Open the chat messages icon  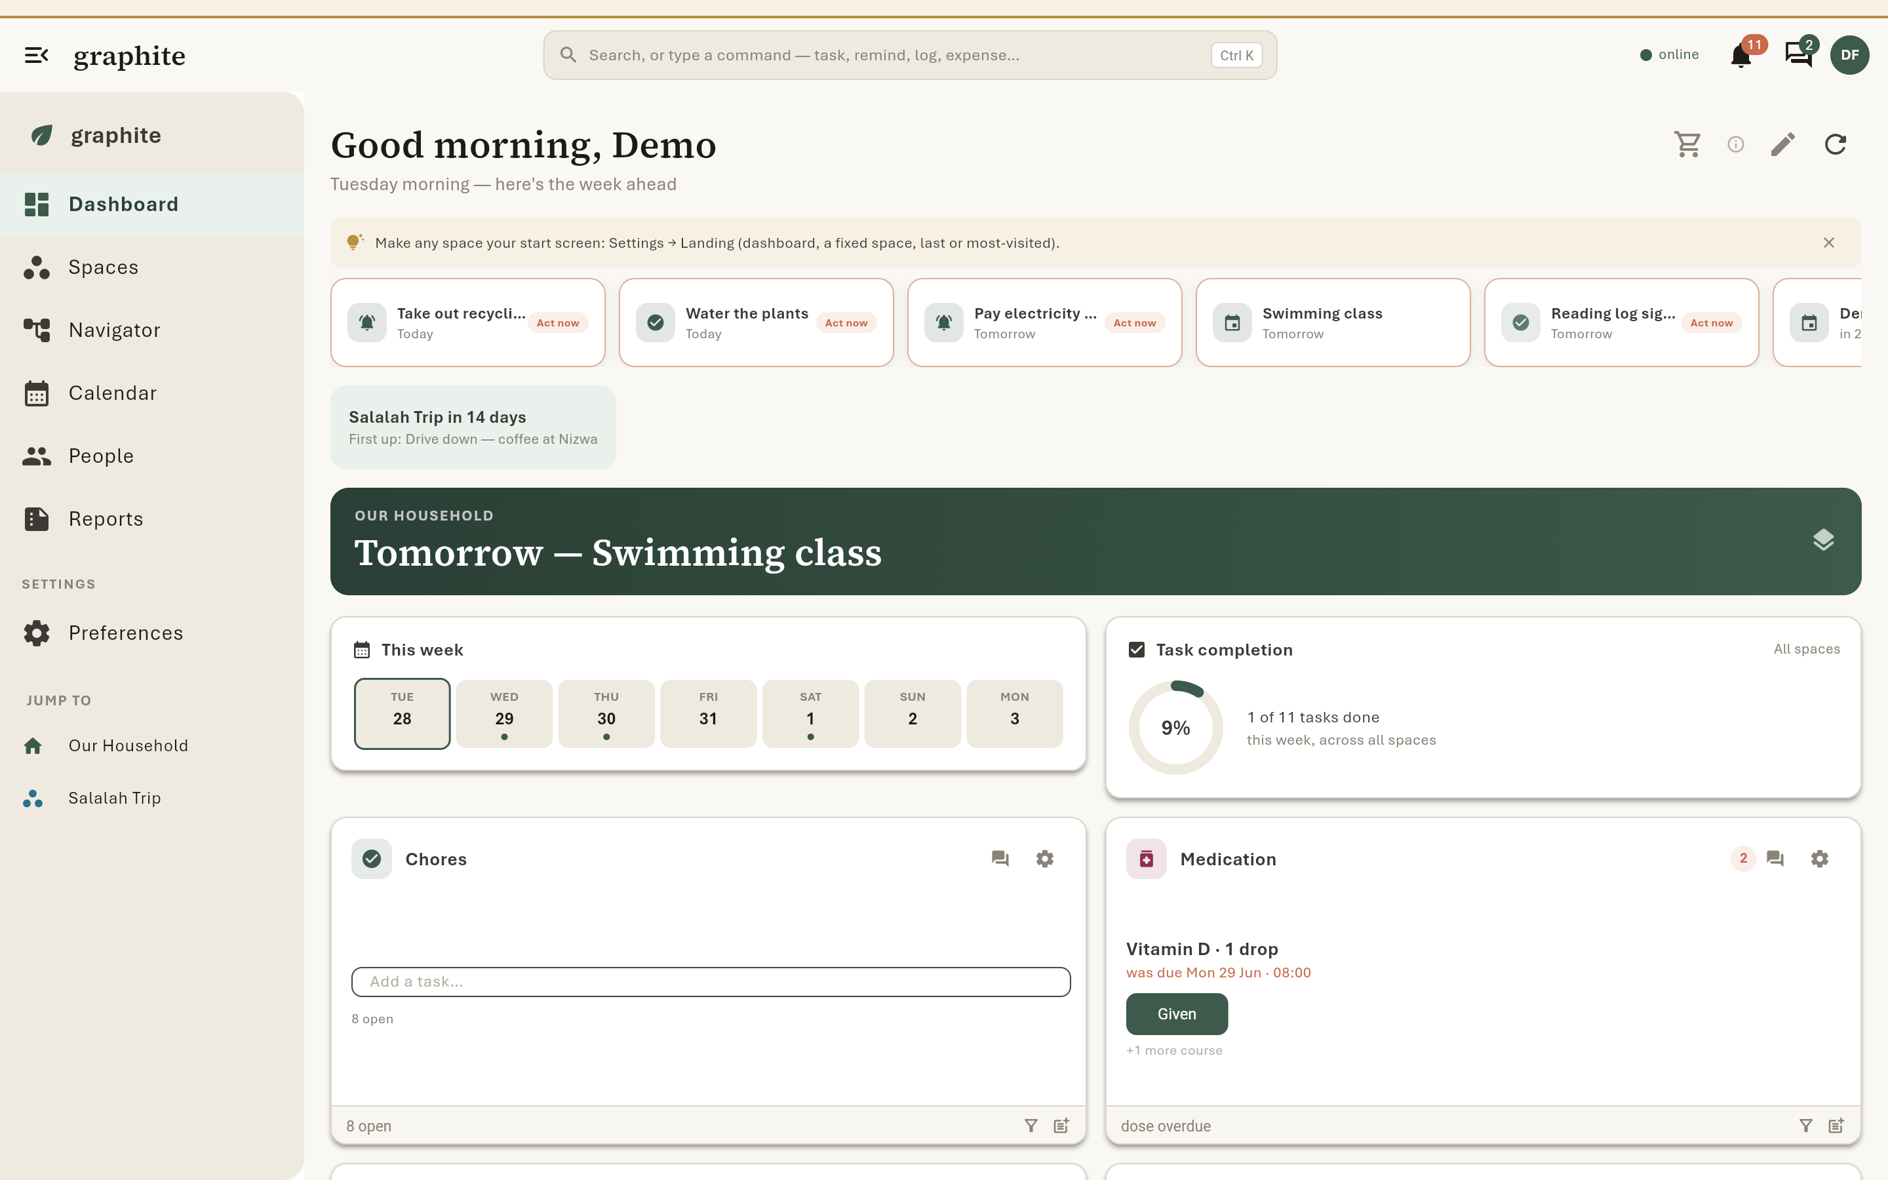[1798, 54]
